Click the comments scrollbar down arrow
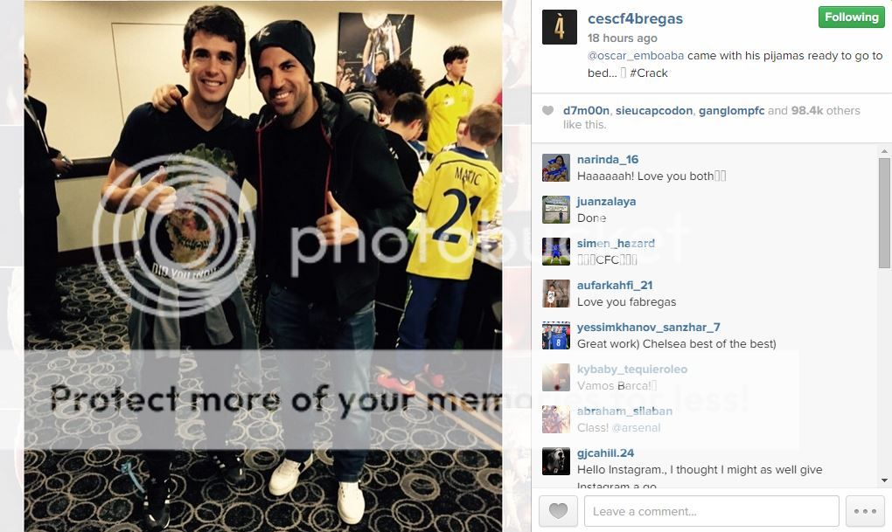892x532 pixels. (x=884, y=480)
